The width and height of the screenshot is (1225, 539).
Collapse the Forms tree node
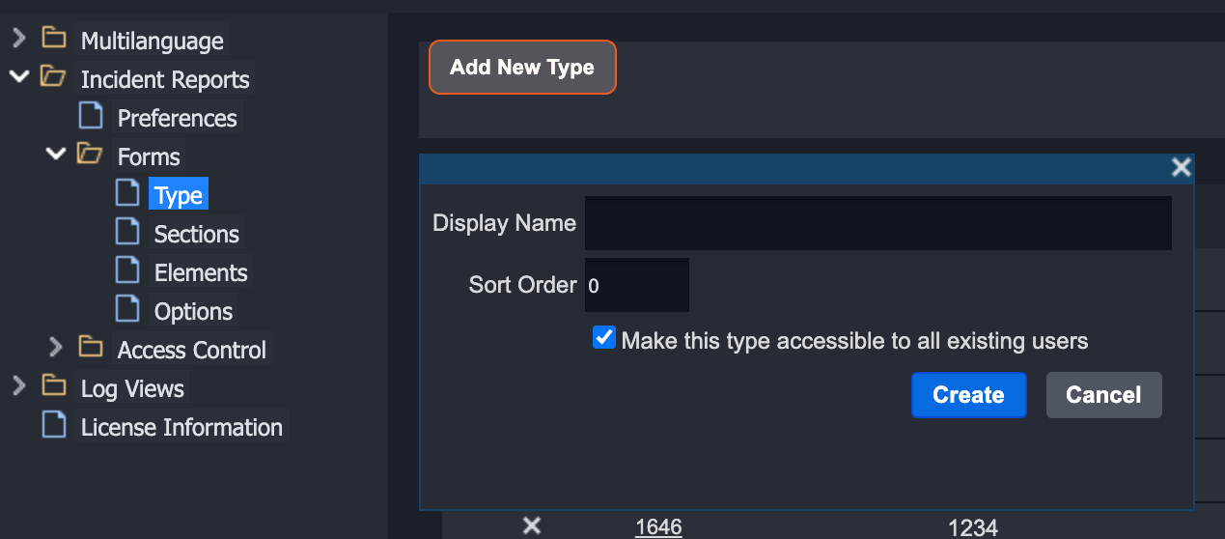(55, 154)
